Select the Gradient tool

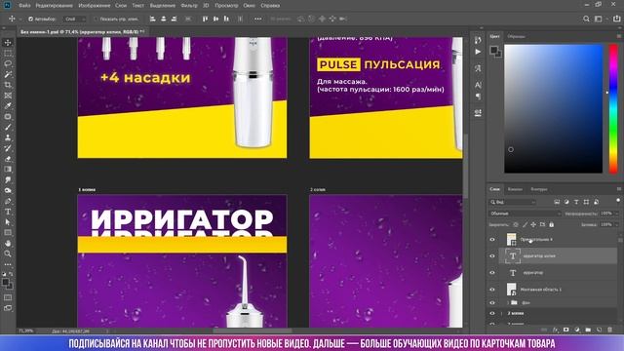[x=8, y=169]
